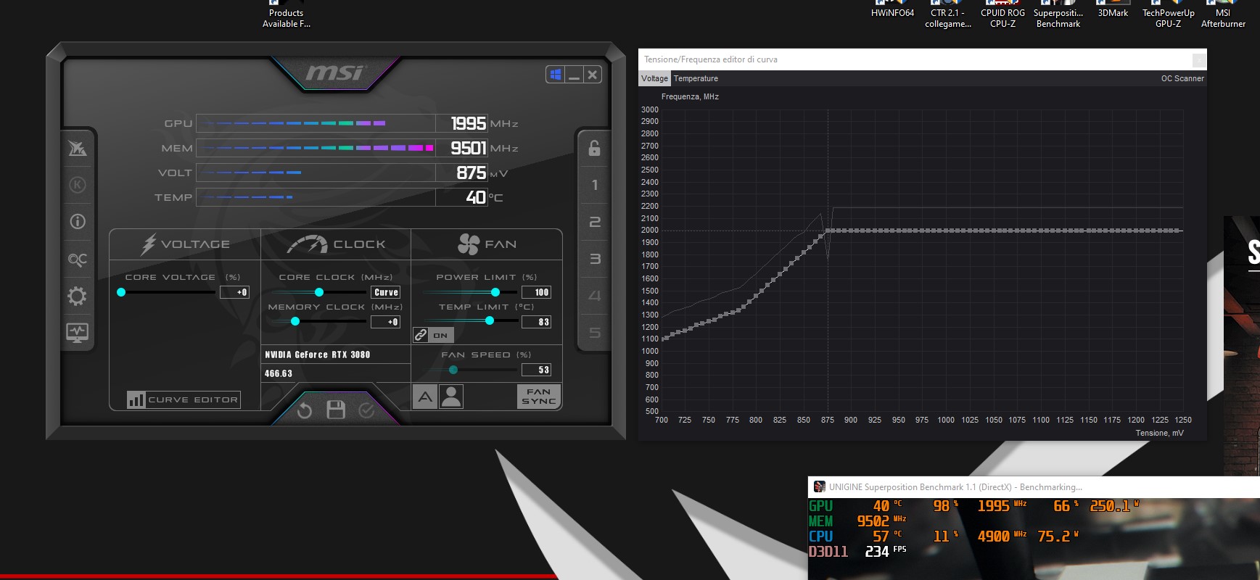The height and width of the screenshot is (580, 1260).
Task: Select profile slot 1
Action: click(594, 185)
